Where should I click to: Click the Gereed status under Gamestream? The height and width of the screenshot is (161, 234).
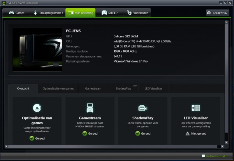coord(93,134)
